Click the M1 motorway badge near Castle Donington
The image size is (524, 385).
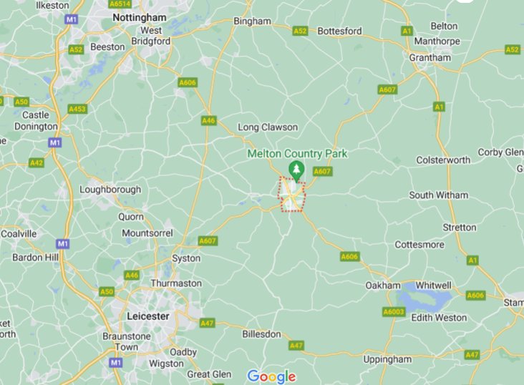(55, 142)
